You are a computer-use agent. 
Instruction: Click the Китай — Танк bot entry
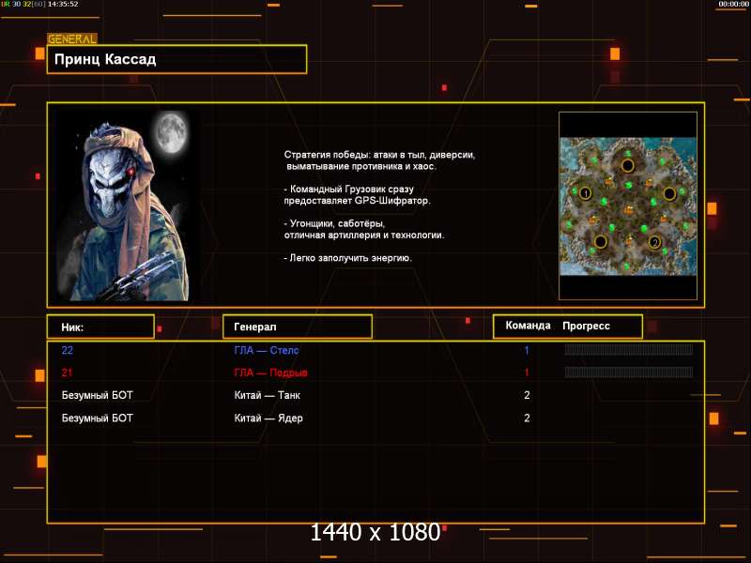pyautogui.click(x=267, y=395)
